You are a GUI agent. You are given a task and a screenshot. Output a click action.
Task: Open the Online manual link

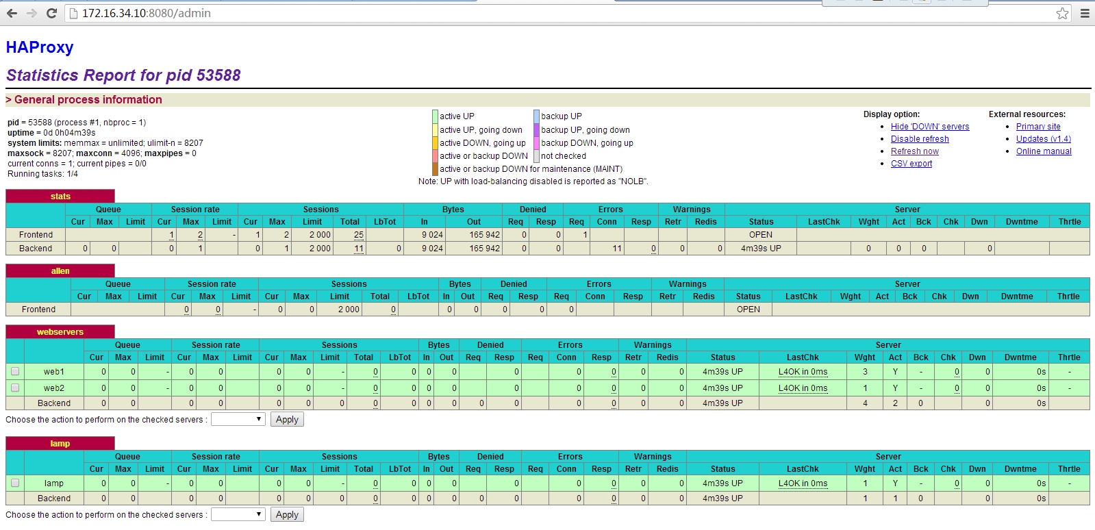pos(1044,151)
